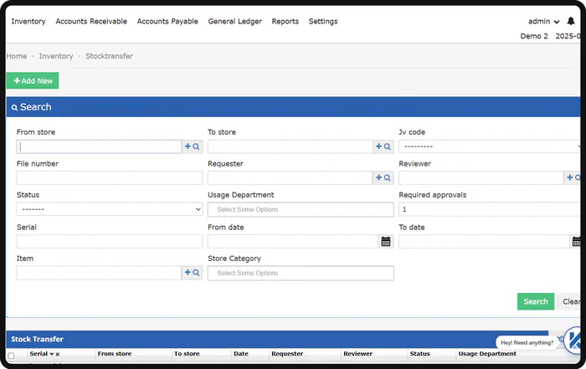Click the To store plus-search icon
The height and width of the screenshot is (369, 586).
pyautogui.click(x=383, y=146)
